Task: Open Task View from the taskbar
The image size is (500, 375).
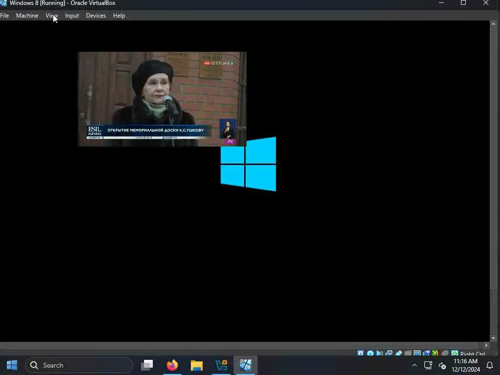Action: click(147, 365)
